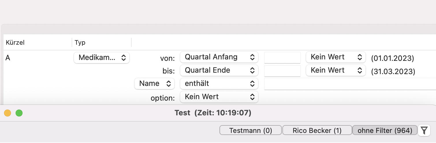
Task: Click the funnel filter icon
Action: [424, 130]
